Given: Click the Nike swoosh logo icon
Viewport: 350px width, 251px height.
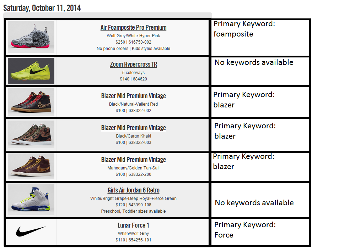Looking at the screenshot, I should click(x=31, y=232).
